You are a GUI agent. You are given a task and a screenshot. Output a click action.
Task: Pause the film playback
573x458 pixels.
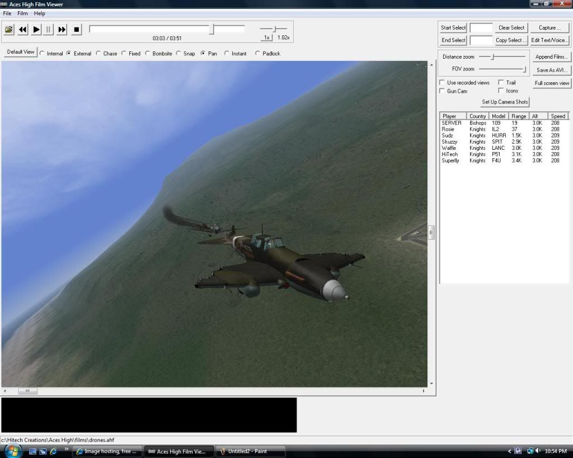click(x=48, y=29)
